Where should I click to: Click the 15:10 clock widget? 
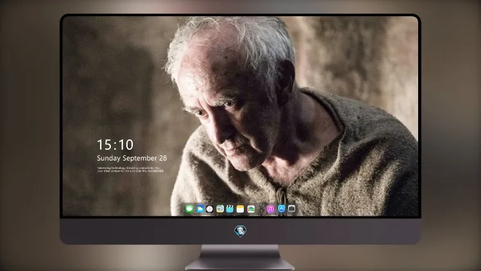[115, 144]
